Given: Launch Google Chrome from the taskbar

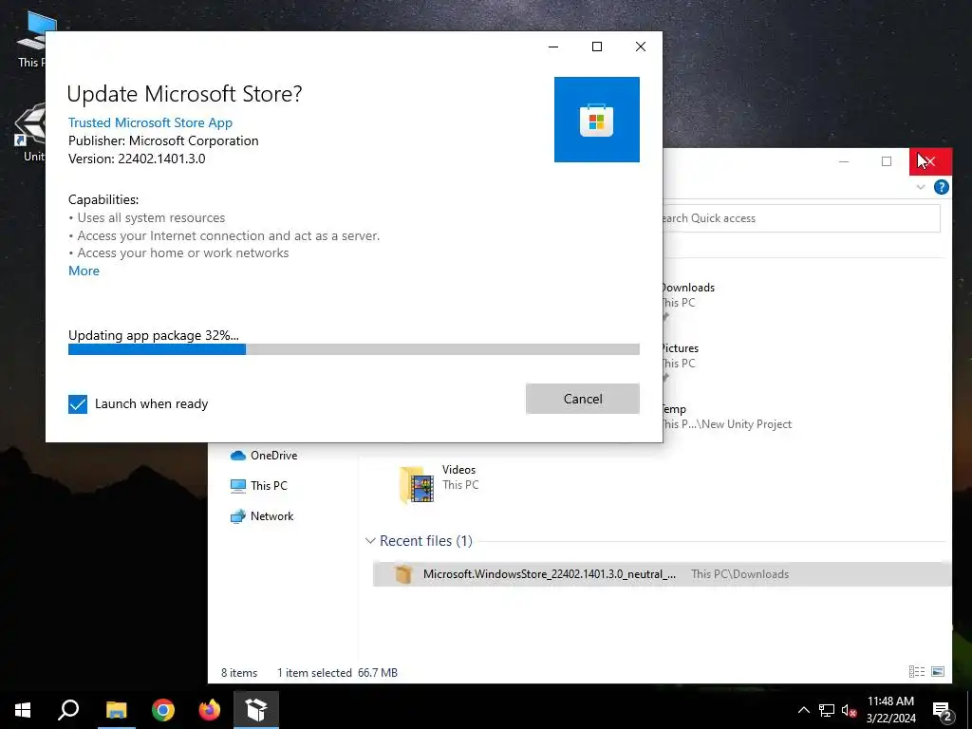Looking at the screenshot, I should [x=163, y=710].
